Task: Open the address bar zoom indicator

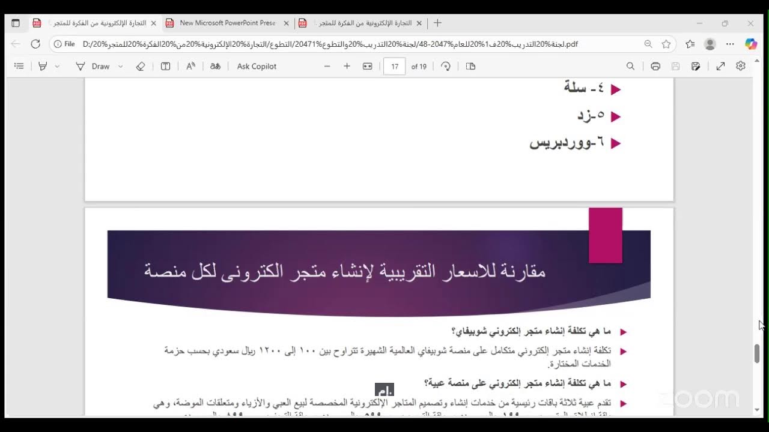Action: [x=648, y=44]
